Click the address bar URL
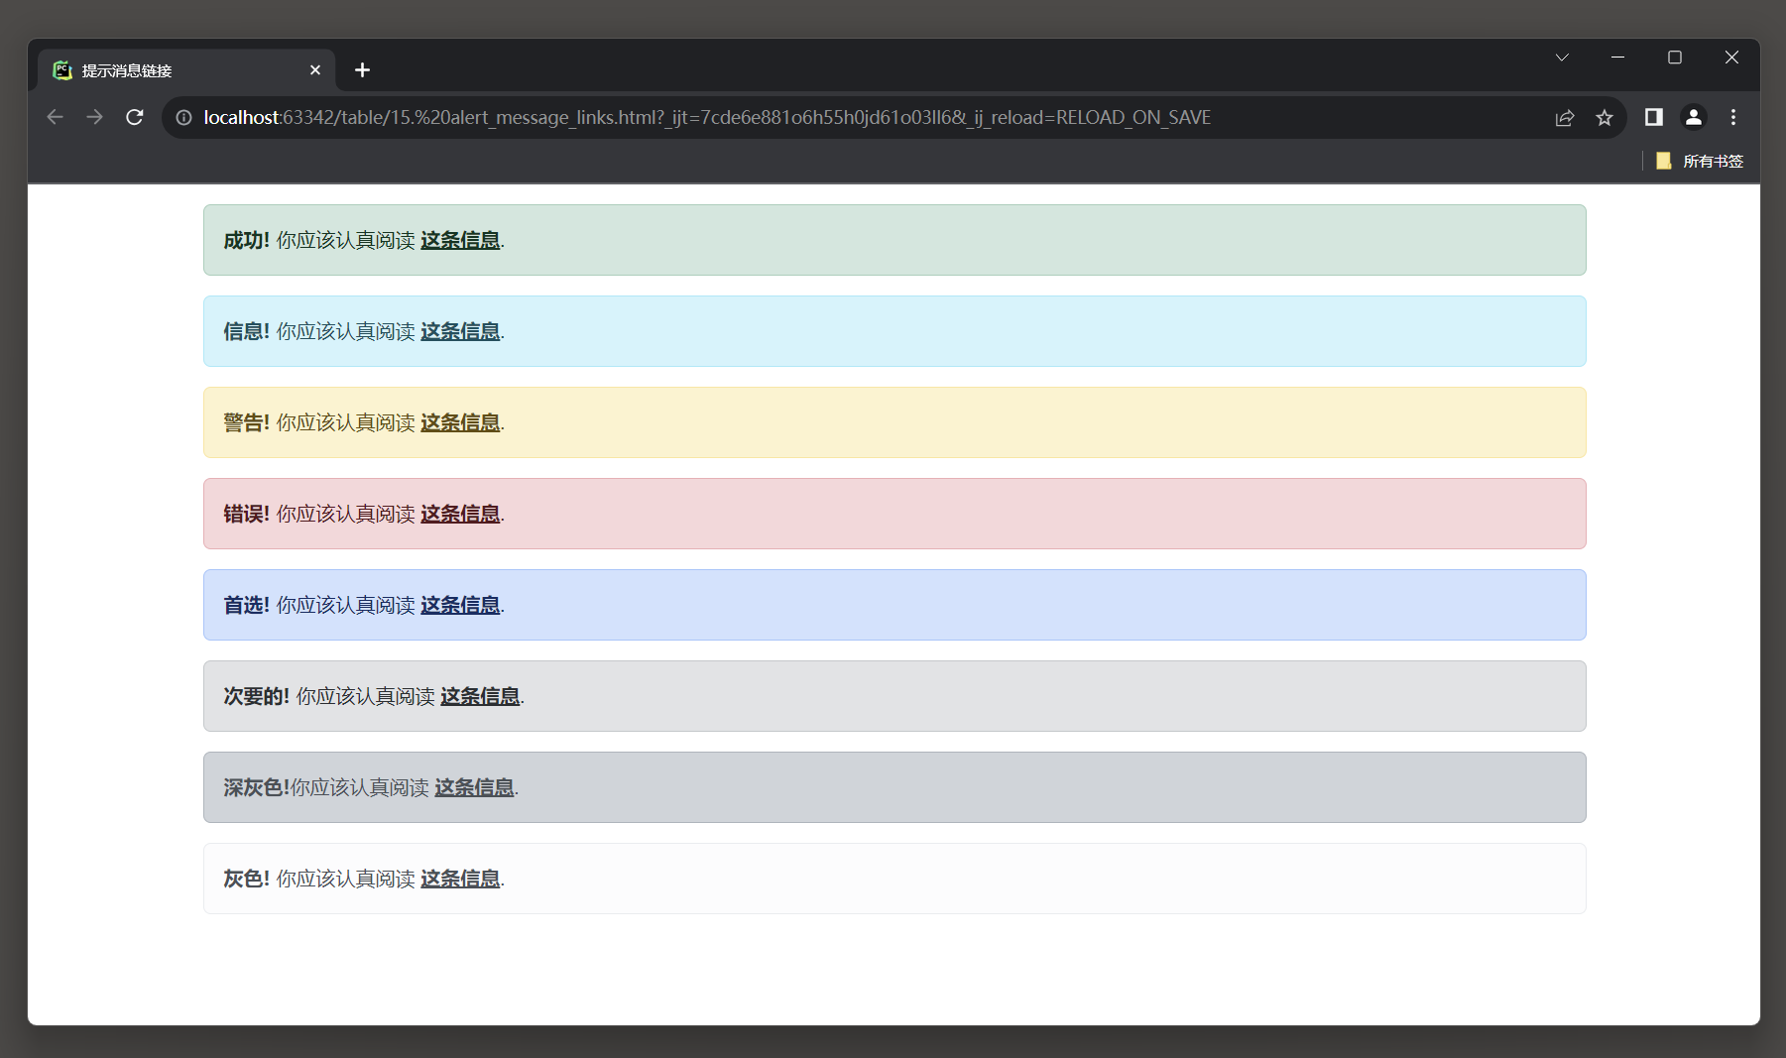The width and height of the screenshot is (1786, 1058). click(707, 117)
